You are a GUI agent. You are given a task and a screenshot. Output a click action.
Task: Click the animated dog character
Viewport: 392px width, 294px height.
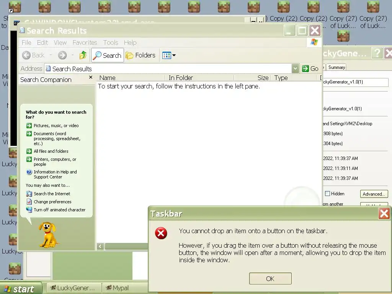tap(48, 235)
